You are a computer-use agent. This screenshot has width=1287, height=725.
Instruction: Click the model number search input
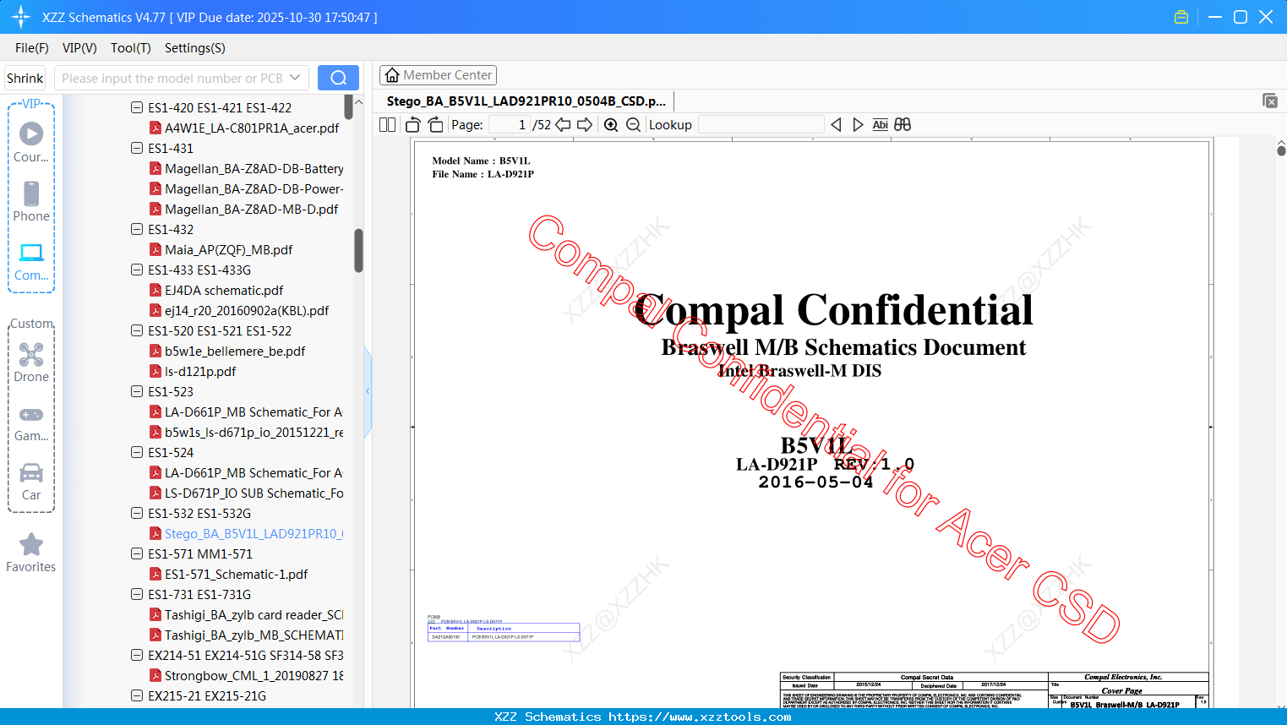[172, 78]
